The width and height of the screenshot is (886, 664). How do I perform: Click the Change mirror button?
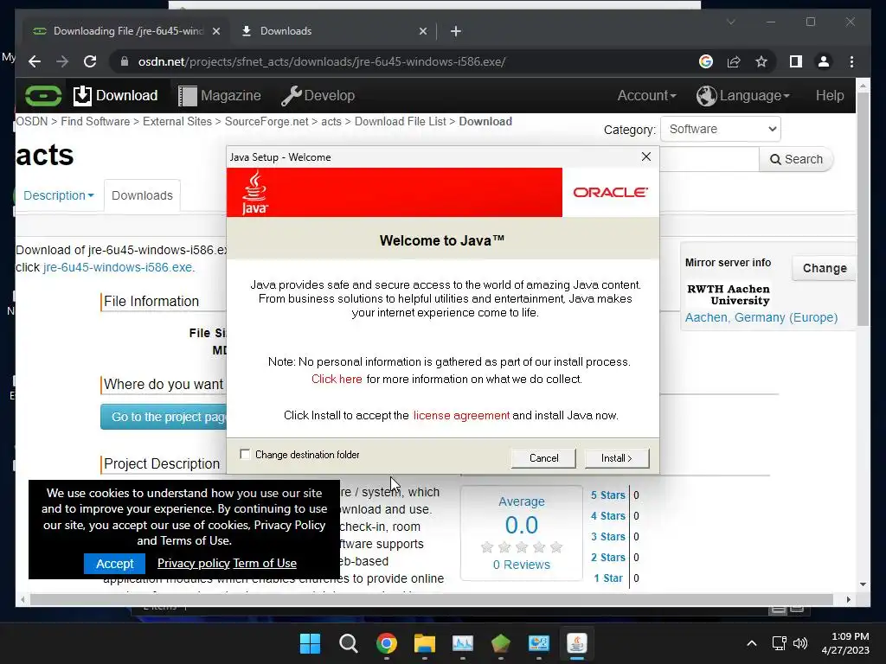click(x=825, y=268)
